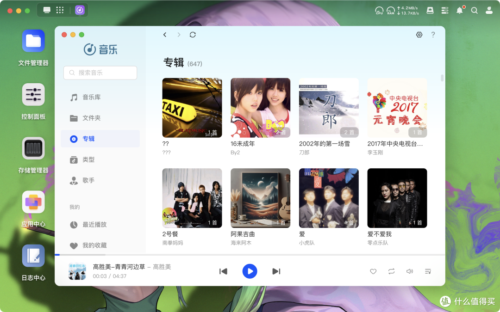Toggle the repeat mode button
Viewport: 500px width, 312px height.
tap(391, 271)
